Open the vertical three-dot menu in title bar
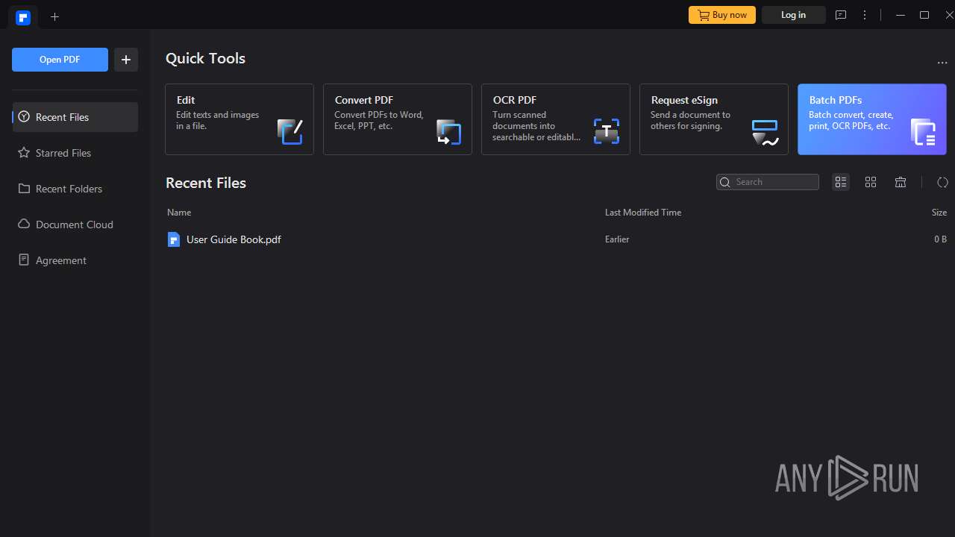 pyautogui.click(x=865, y=15)
